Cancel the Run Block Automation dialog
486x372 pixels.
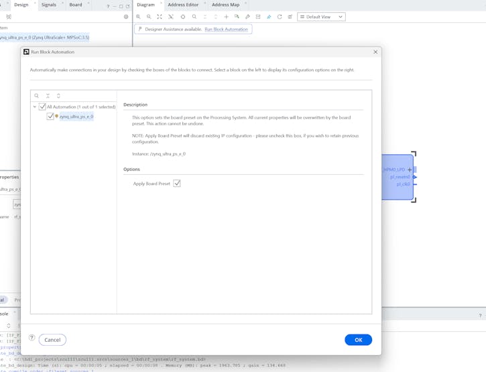point(52,340)
